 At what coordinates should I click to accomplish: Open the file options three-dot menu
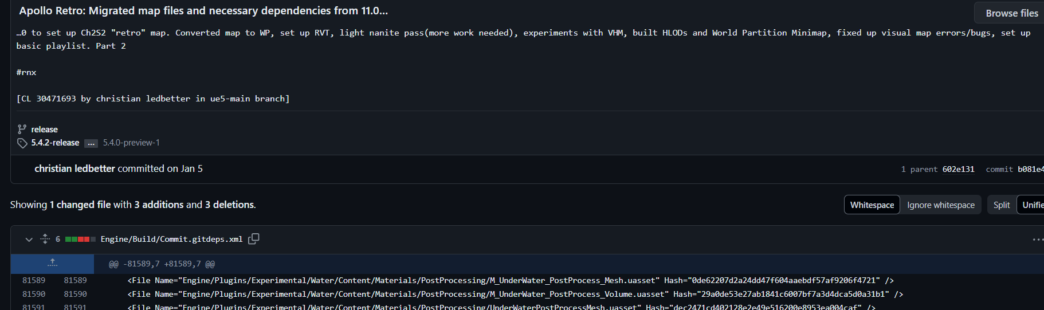point(1037,240)
